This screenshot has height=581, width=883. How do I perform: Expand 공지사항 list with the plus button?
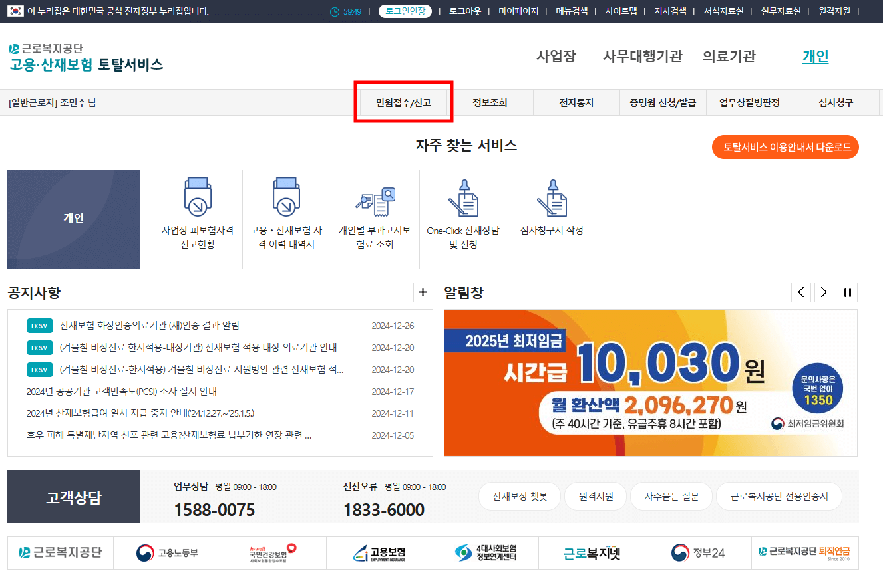tap(423, 292)
